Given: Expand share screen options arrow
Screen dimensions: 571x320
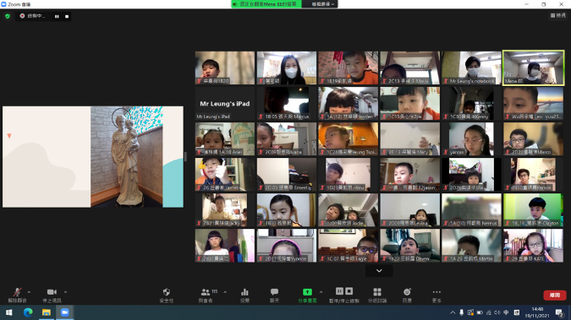Looking at the screenshot, I should click(x=321, y=292).
